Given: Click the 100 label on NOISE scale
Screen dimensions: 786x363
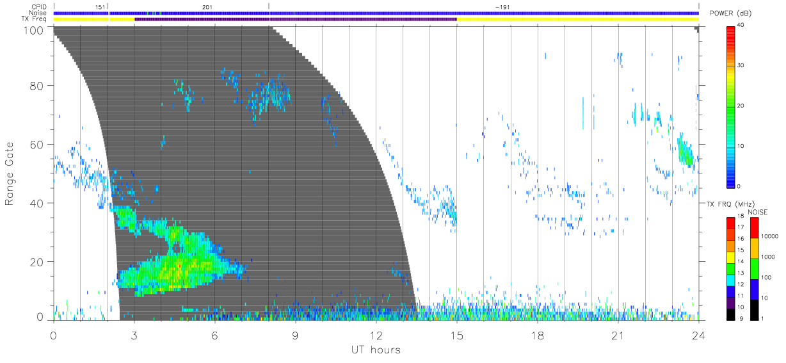Looking at the screenshot, I should point(766,278).
